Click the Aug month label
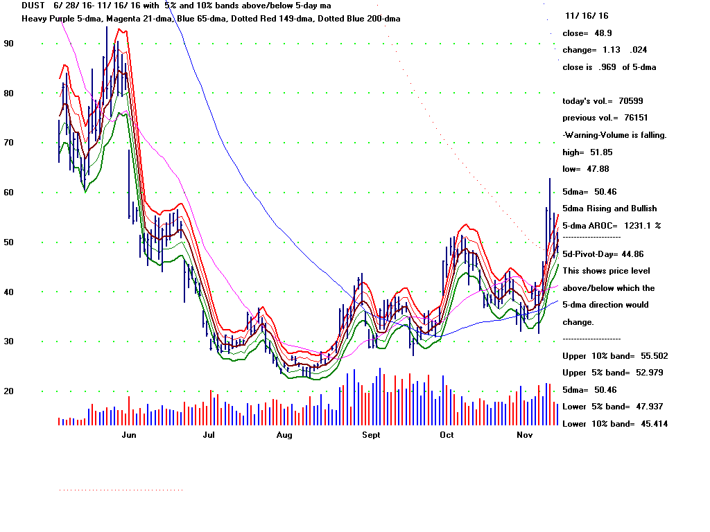The image size is (710, 532). coord(284,435)
